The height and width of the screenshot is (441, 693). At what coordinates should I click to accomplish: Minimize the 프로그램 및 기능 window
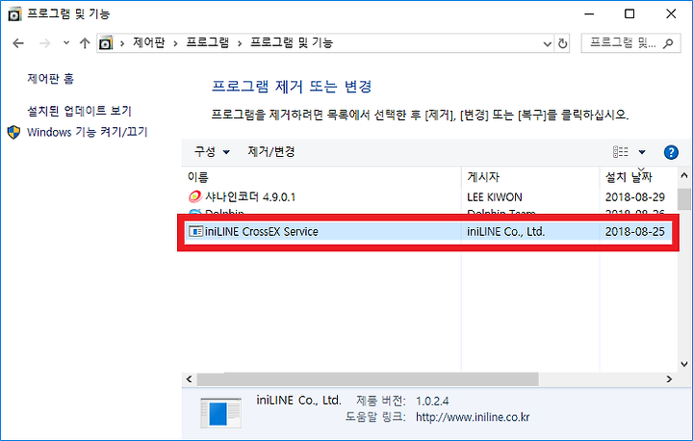coord(589,13)
